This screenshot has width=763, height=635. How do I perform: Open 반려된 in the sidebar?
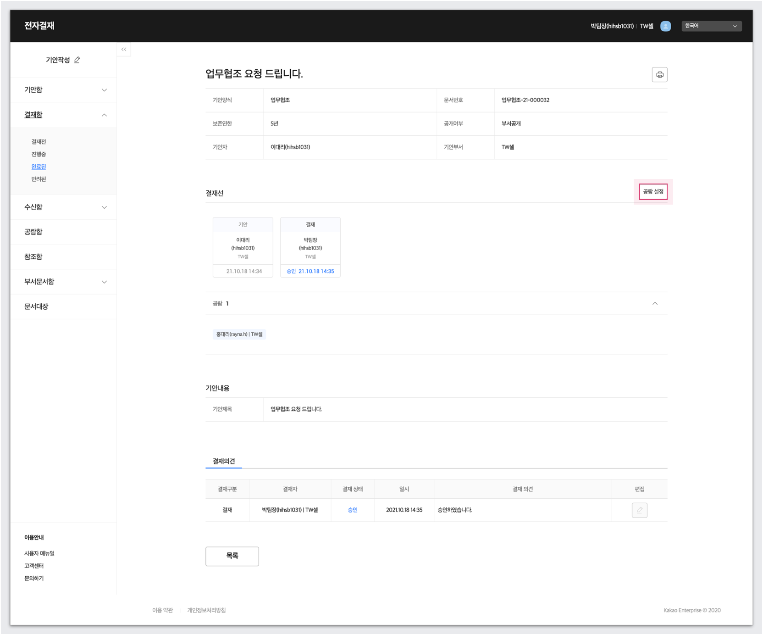pos(39,179)
